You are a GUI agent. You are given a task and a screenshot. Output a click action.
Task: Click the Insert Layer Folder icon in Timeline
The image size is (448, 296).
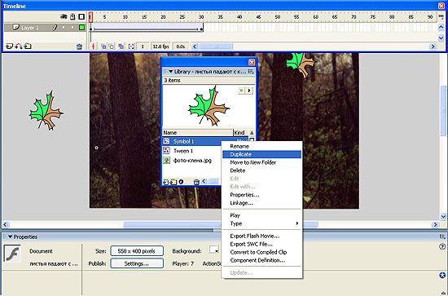pyautogui.click(x=28, y=46)
